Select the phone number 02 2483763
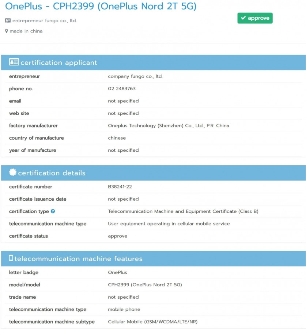Image resolution: width=306 pixels, height=329 pixels. coord(122,89)
